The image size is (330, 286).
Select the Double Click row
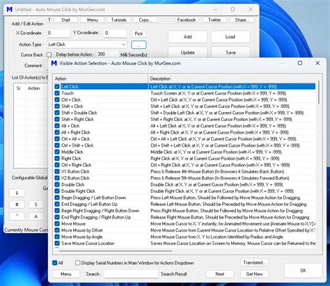pos(184,184)
